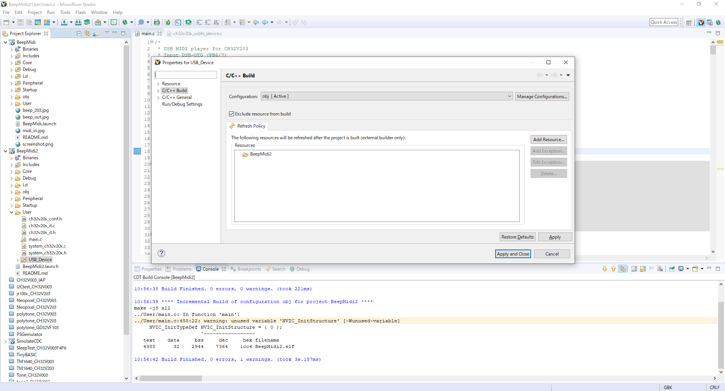Click the blue Back navigation arrow in toolbar

265,22
